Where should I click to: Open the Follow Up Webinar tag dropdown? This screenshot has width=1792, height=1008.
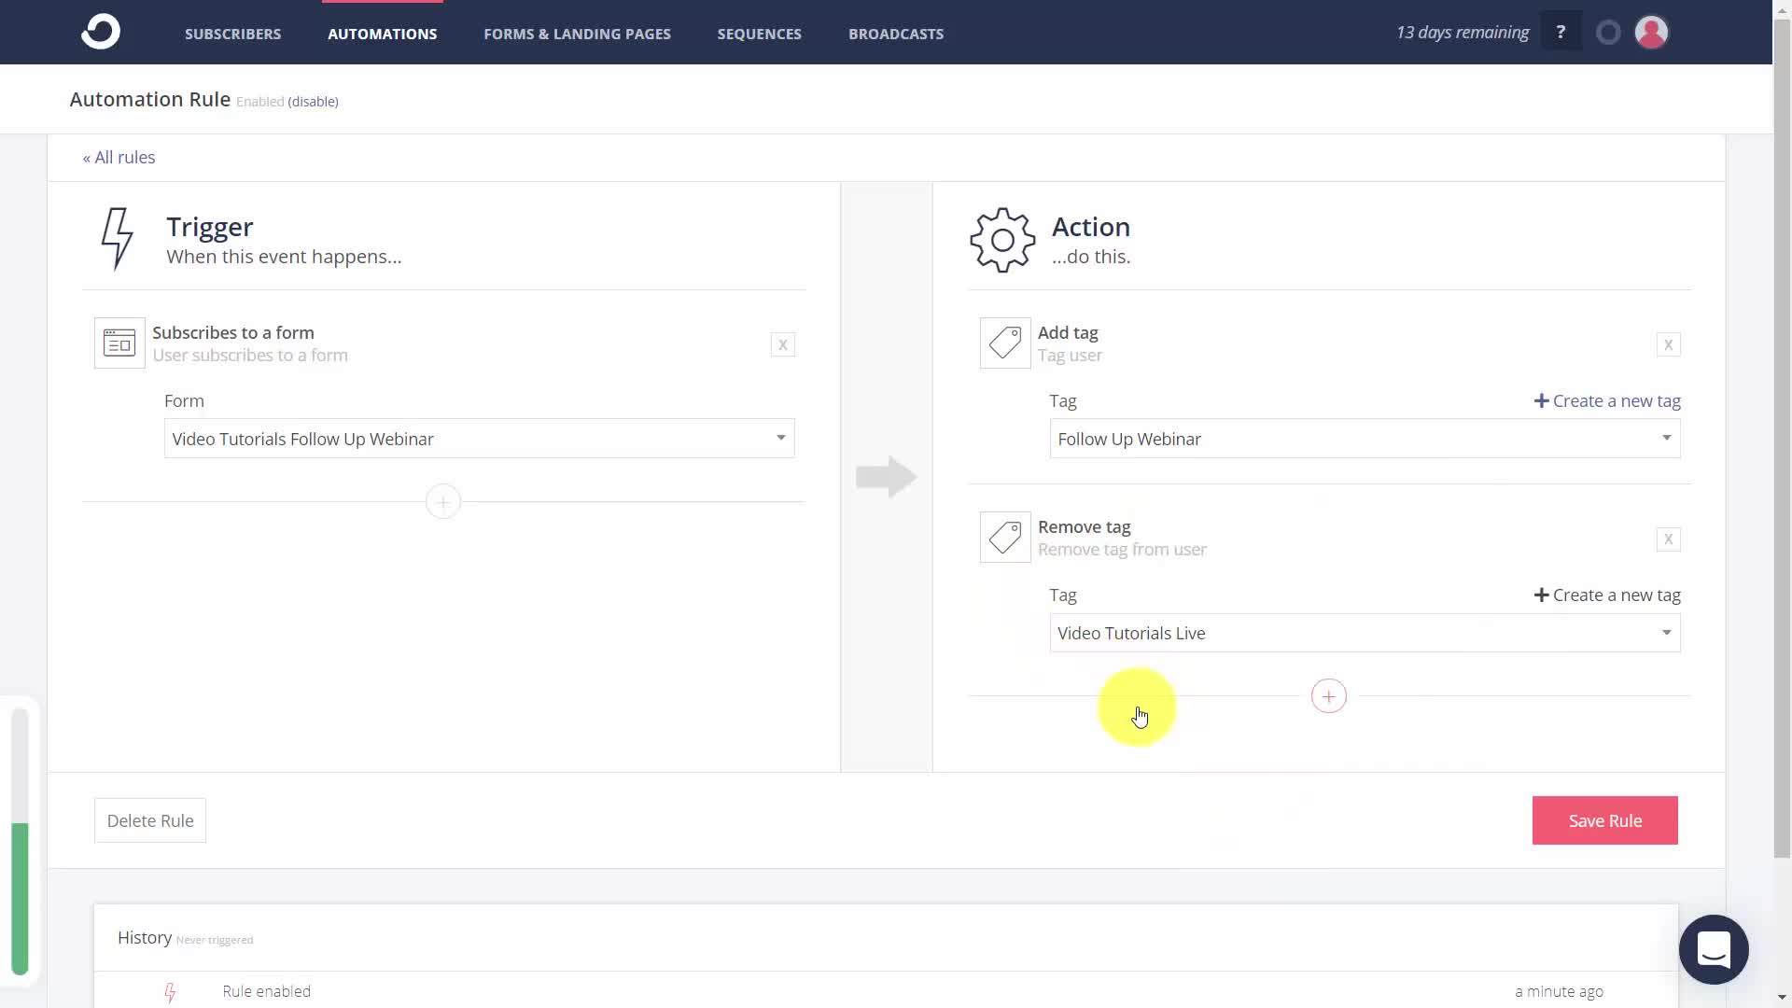(x=1365, y=439)
